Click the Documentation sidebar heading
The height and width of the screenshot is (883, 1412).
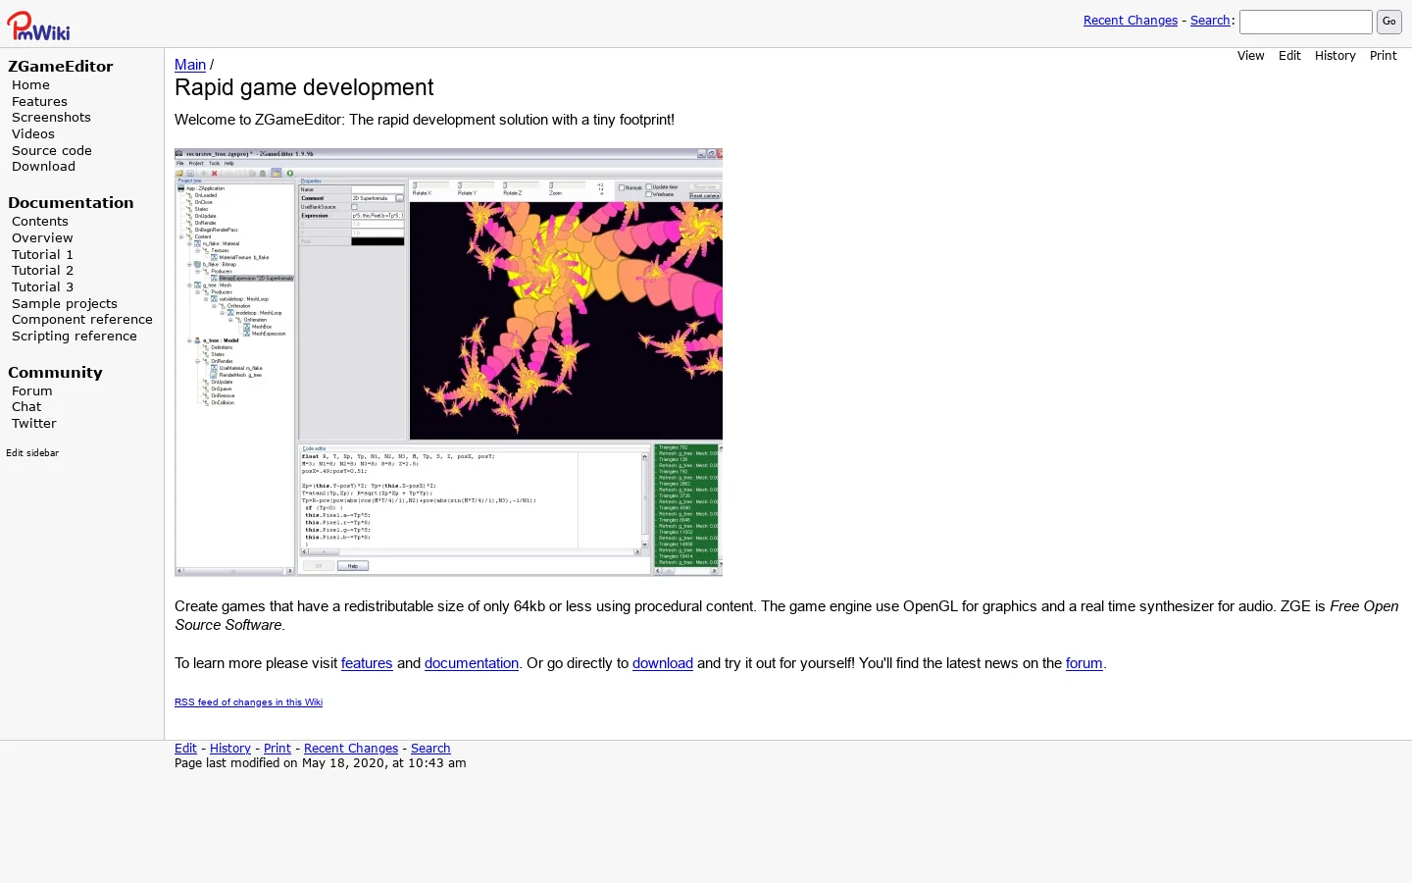click(71, 203)
